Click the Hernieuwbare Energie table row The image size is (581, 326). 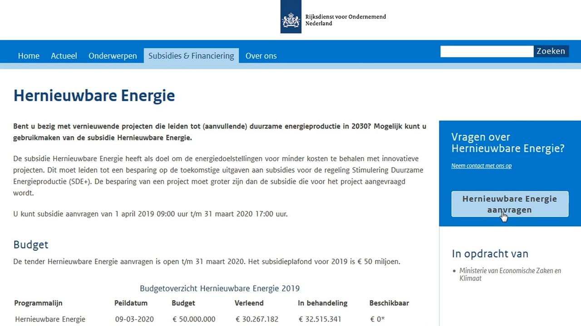pos(50,319)
